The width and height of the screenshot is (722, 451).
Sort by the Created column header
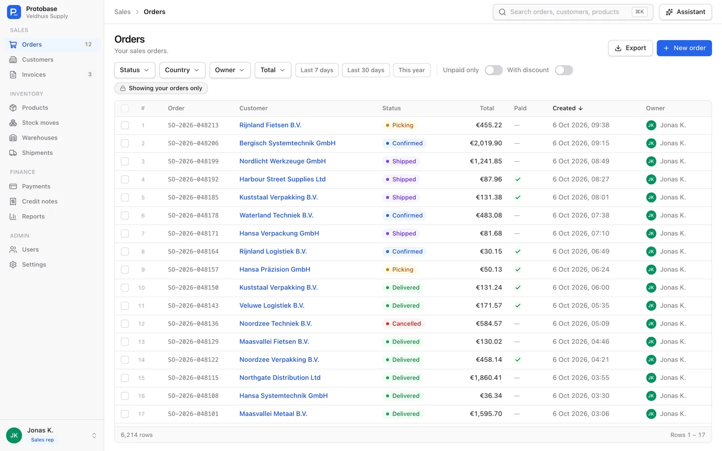[568, 108]
